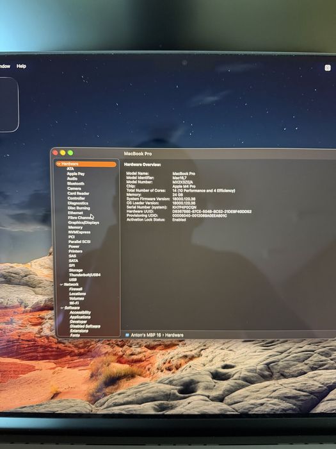This screenshot has height=449, width=336.
Task: Click the Hardware UUID value
Action: click(x=212, y=212)
